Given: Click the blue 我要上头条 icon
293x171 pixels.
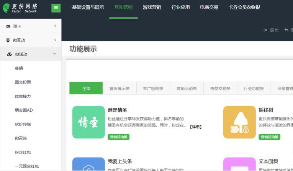Looking at the screenshot, I should click(88, 164).
